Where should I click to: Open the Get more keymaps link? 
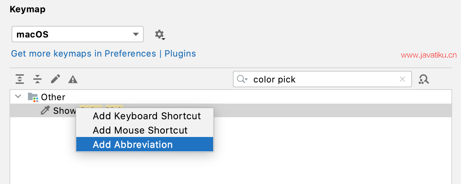104,53
